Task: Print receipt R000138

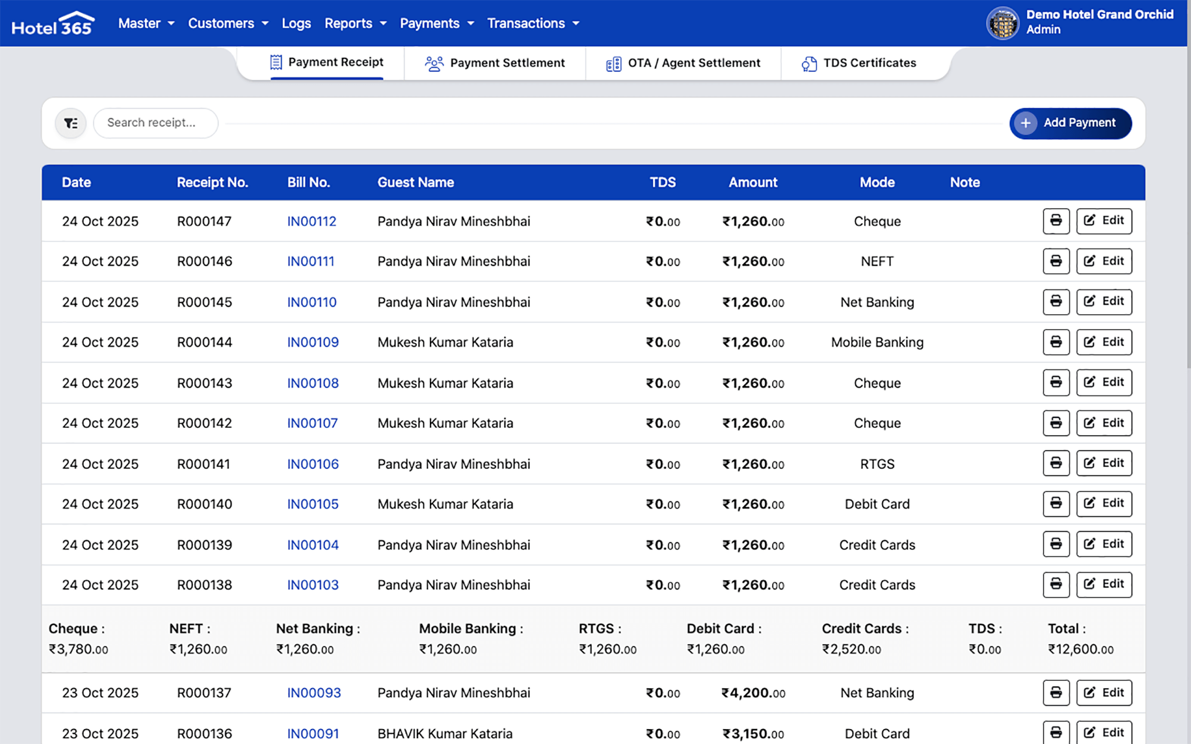Action: pyautogui.click(x=1056, y=584)
